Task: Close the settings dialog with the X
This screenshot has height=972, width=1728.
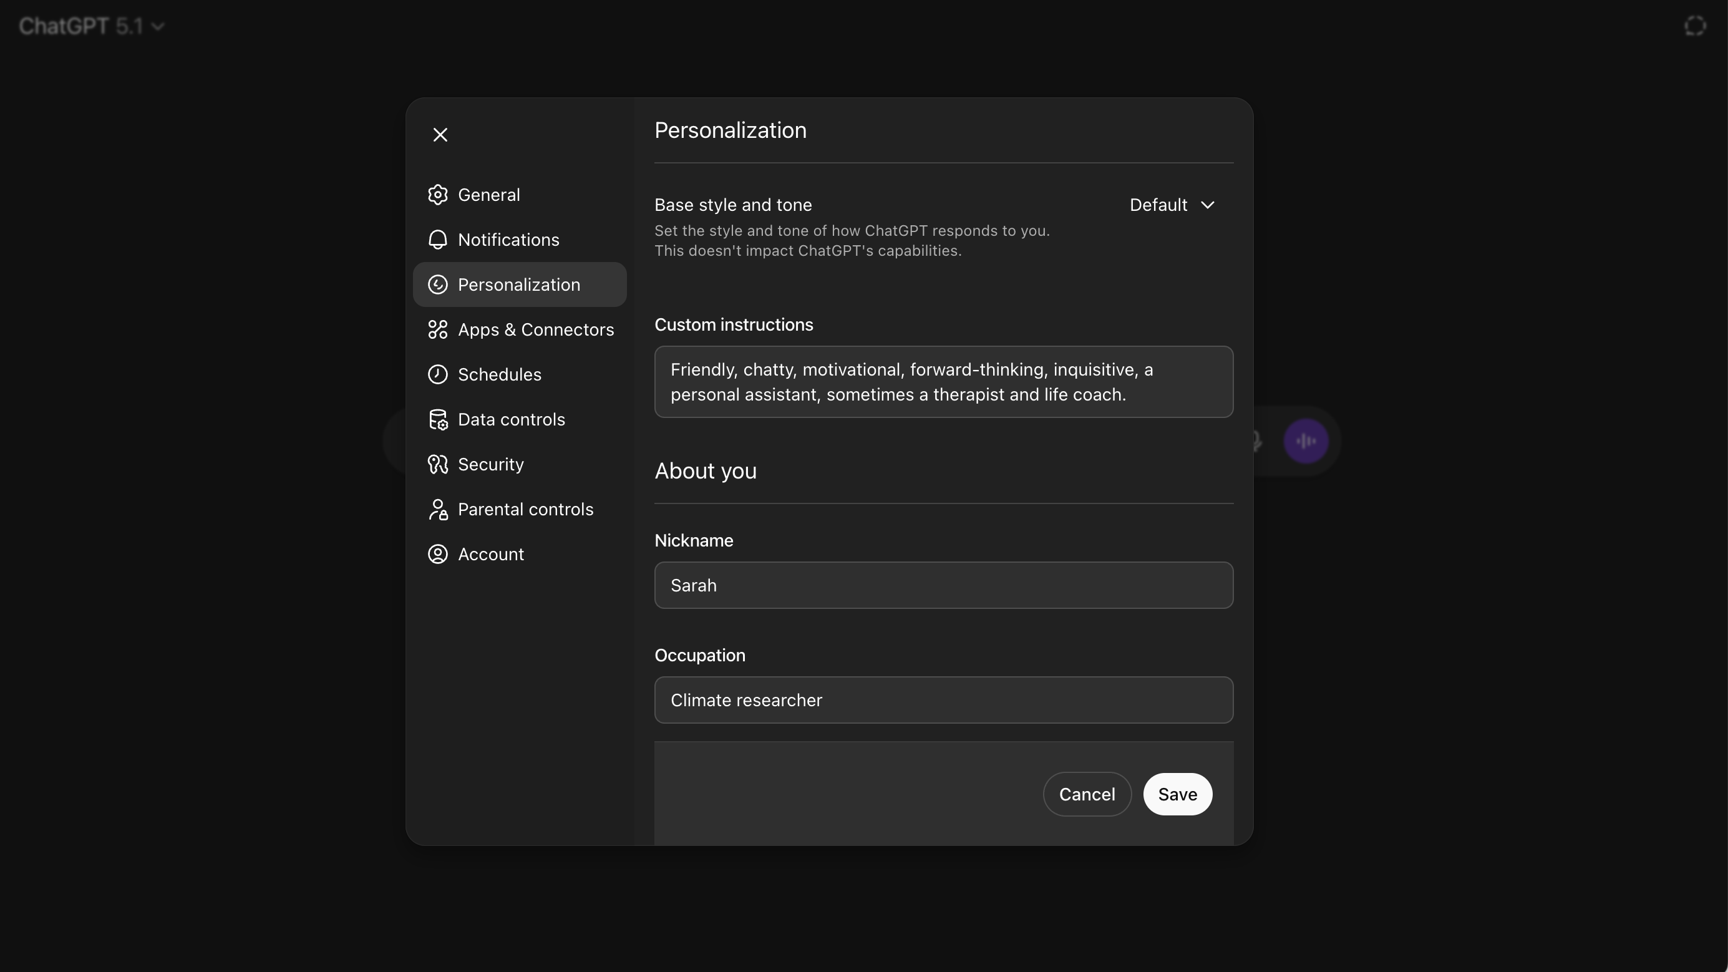Action: coord(440,134)
